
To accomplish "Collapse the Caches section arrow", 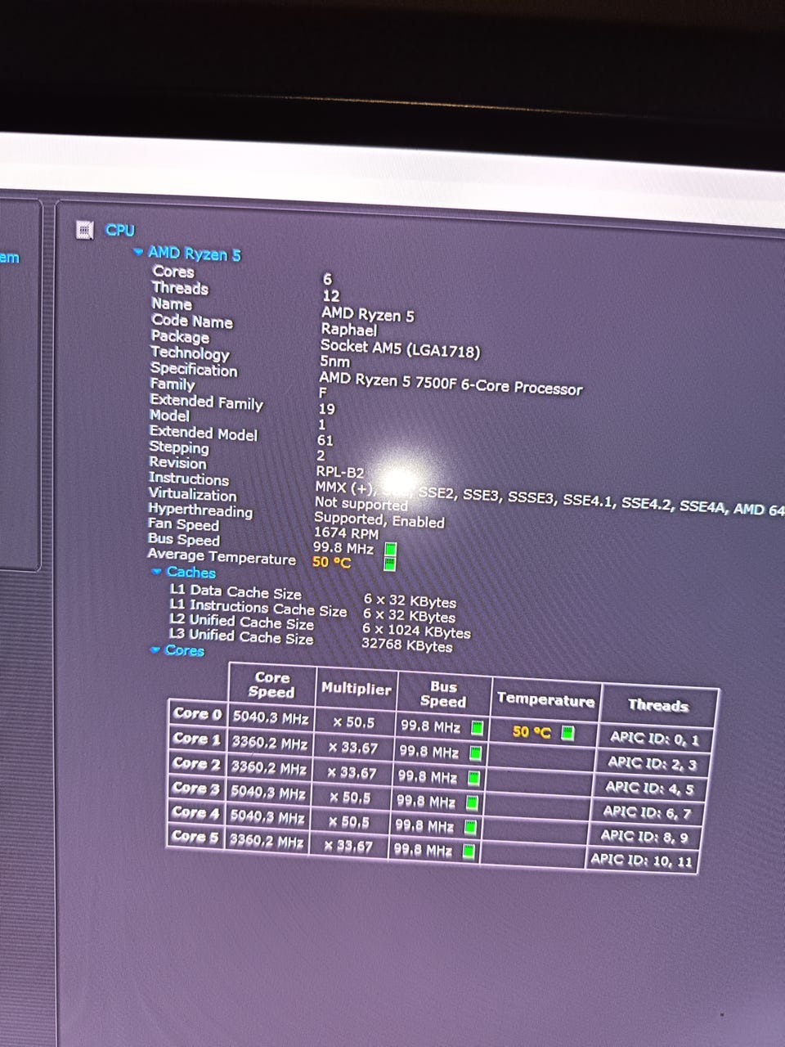I will pos(156,572).
